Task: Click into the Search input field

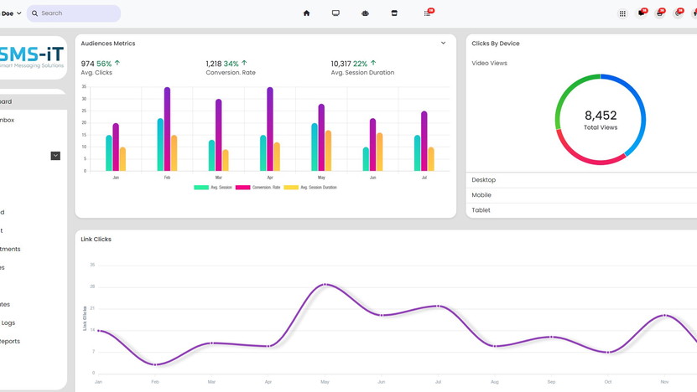Action: [78, 13]
